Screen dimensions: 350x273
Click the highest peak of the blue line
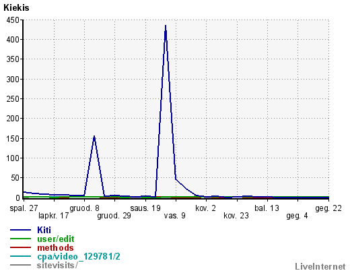(x=166, y=26)
